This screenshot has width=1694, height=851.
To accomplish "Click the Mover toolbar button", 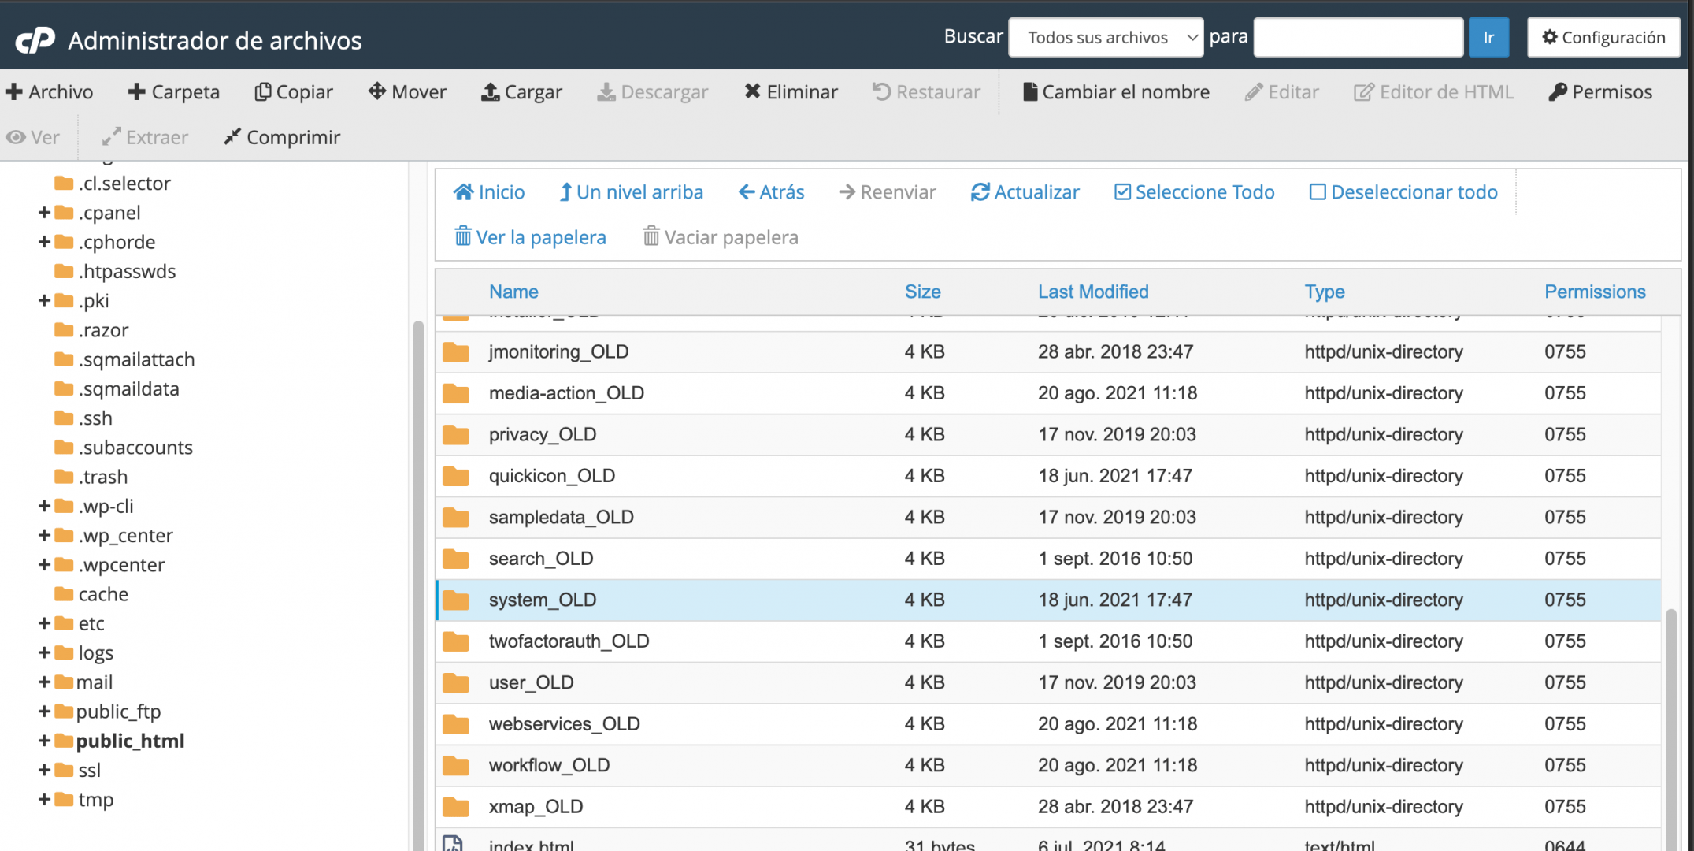I will [407, 92].
